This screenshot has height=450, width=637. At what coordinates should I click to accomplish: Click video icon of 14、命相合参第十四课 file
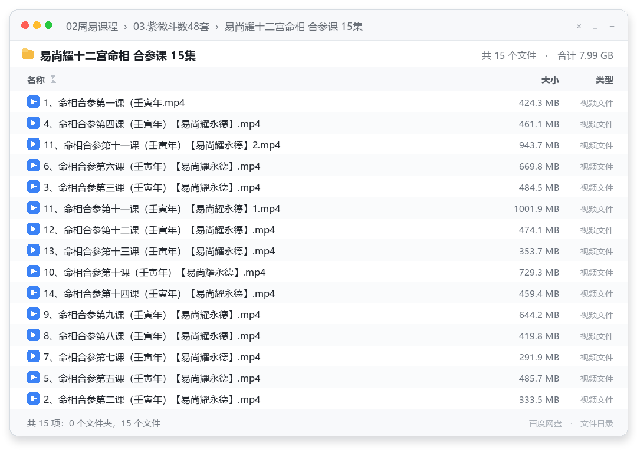click(x=33, y=293)
